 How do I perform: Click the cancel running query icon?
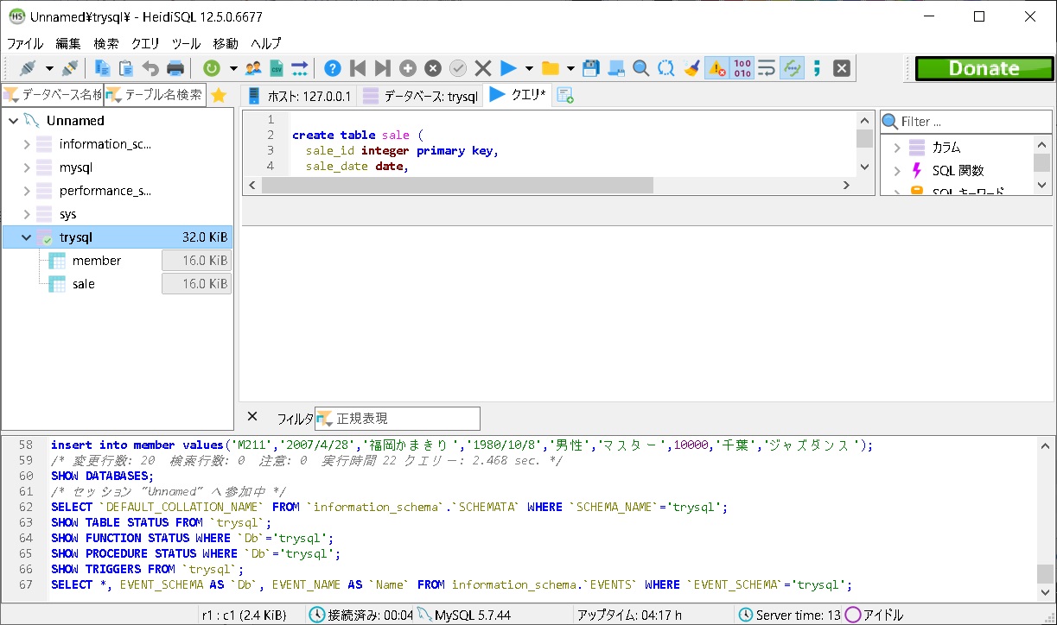click(x=842, y=68)
